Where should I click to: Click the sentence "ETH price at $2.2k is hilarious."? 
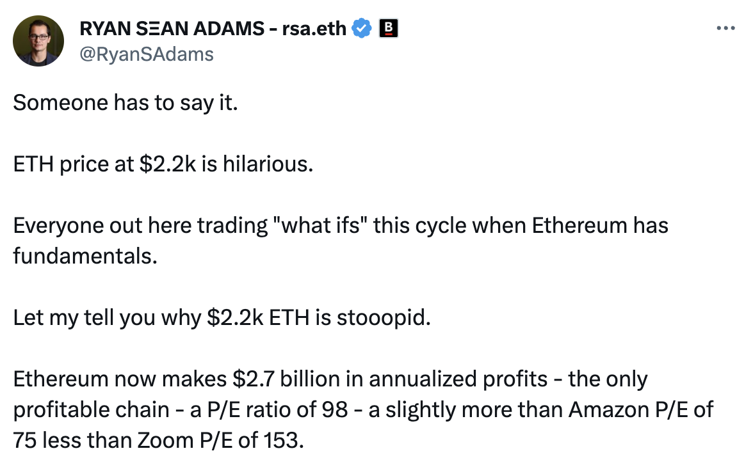[163, 164]
